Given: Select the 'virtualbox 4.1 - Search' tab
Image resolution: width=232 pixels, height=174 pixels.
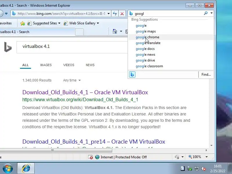Looking at the screenshot, I should pos(37,32).
